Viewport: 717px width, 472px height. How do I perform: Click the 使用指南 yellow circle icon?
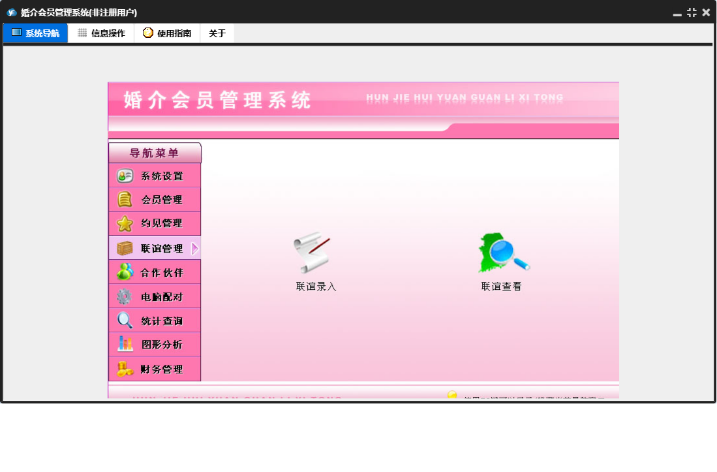point(147,33)
